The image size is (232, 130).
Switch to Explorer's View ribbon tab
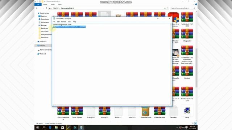coord(60,4)
